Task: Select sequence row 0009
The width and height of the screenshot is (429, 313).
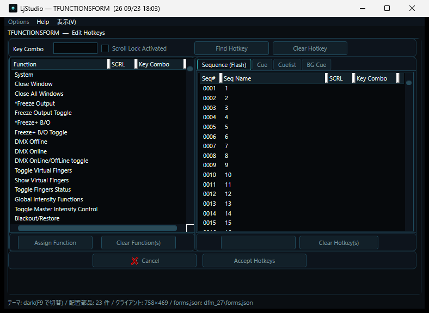Action: pos(302,165)
